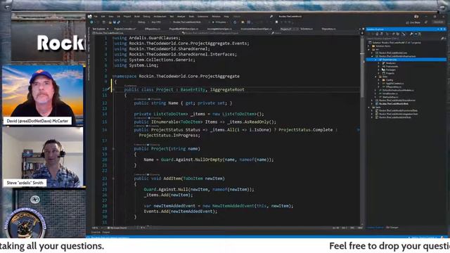Collapse the Project class outlining toggle
Image resolution: width=450 pixels, height=253 pixels.
(x=114, y=90)
